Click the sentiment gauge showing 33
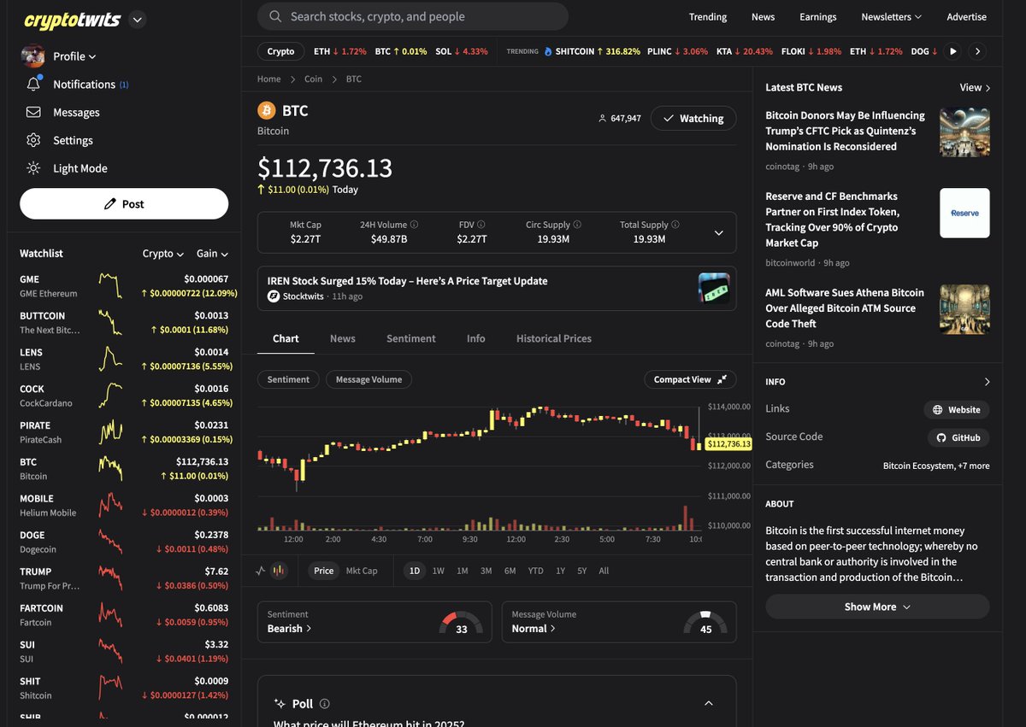This screenshot has height=727, width=1026. coord(461,622)
